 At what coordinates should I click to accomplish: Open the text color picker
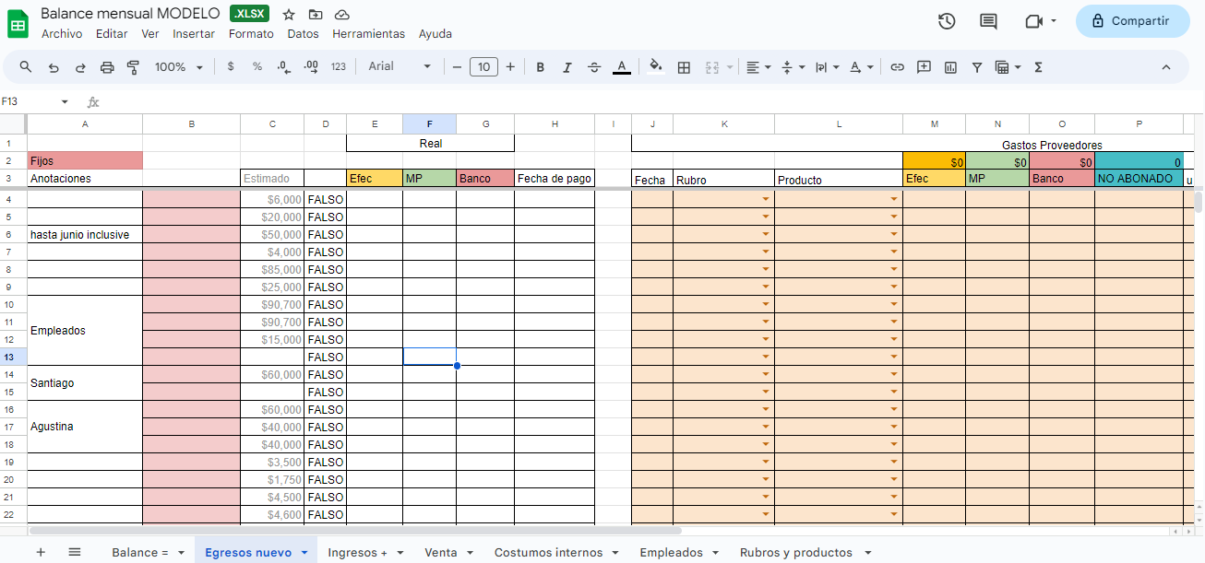622,66
